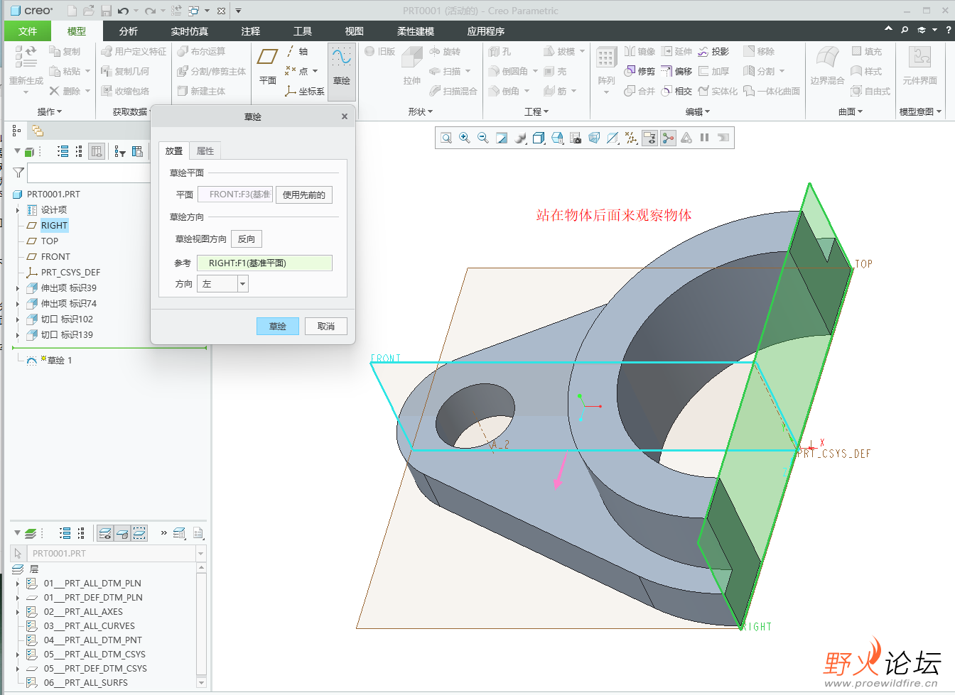
Task: Open the 方向 orientation dropdown in dialog
Action: (242, 284)
